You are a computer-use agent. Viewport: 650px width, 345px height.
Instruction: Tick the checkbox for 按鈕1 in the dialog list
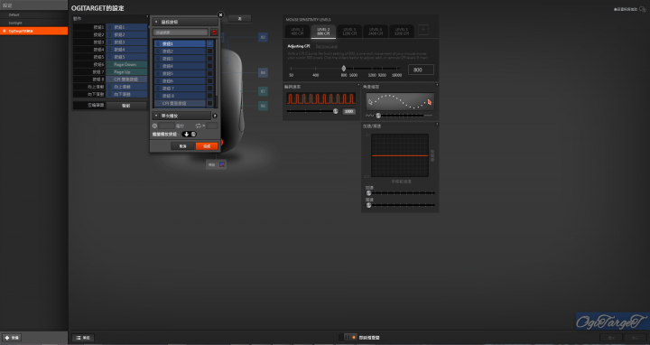click(x=209, y=43)
